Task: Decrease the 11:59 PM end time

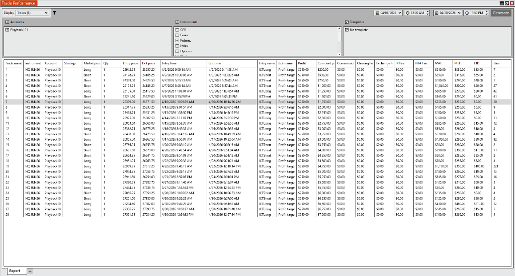Action: tap(487, 14)
